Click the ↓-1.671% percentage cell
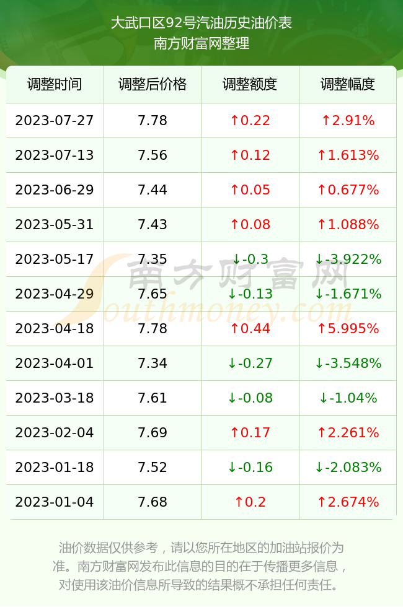Image resolution: width=403 pixels, height=607 pixels. coord(348,294)
